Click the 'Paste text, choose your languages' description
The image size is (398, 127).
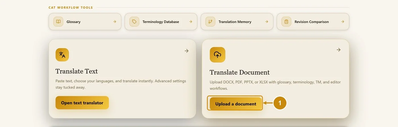click(121, 84)
